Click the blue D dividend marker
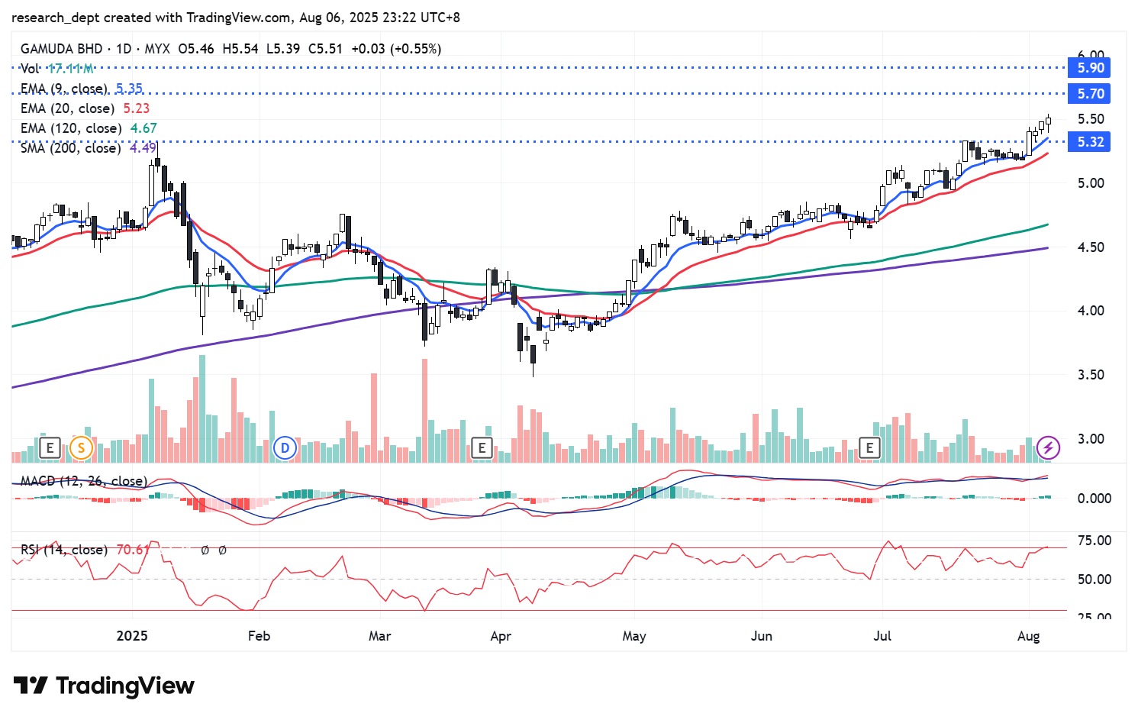The image size is (1138, 720). point(285,447)
